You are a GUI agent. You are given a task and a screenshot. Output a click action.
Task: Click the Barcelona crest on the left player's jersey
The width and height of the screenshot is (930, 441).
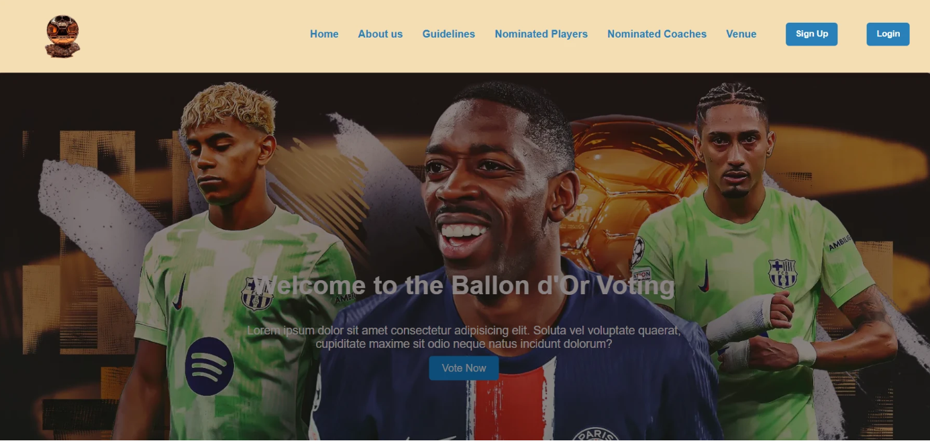click(257, 294)
